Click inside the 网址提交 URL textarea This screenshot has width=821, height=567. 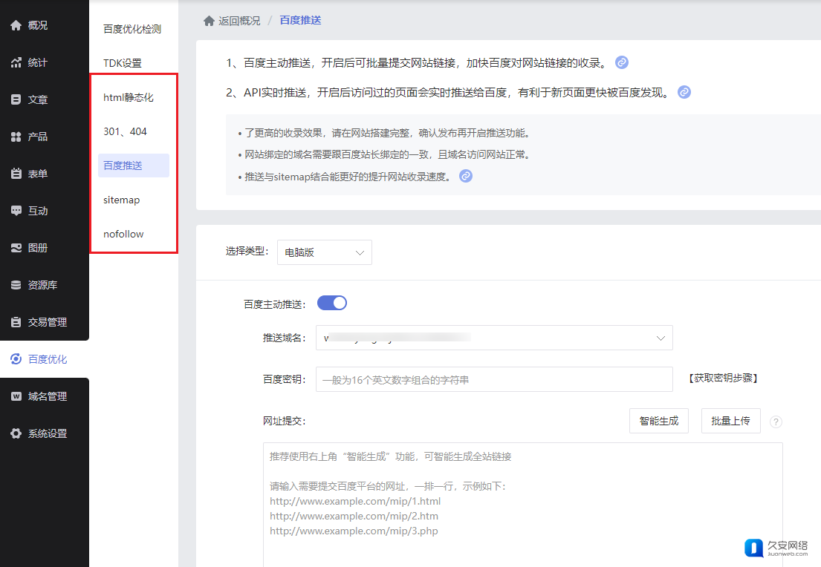pyautogui.click(x=522, y=504)
